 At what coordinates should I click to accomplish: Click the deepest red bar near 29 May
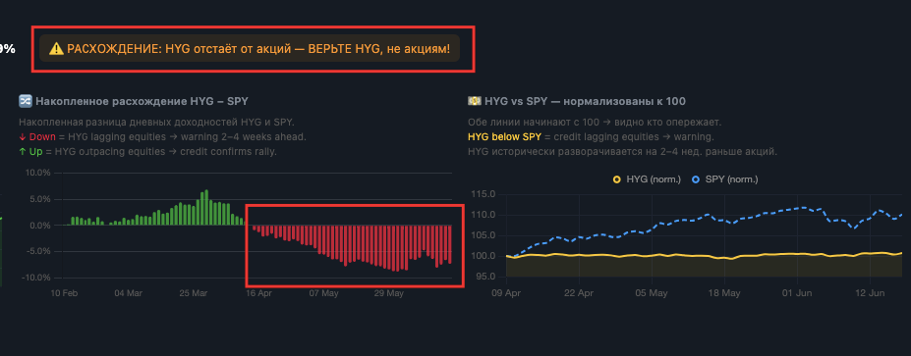(x=397, y=248)
